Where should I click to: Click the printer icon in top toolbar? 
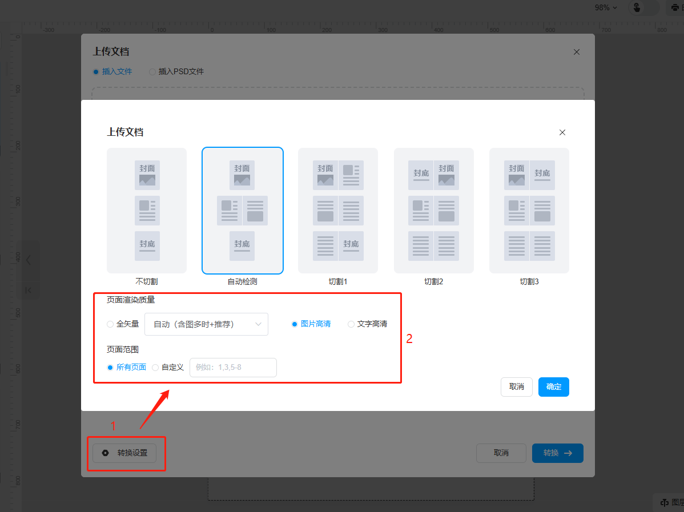pos(674,8)
